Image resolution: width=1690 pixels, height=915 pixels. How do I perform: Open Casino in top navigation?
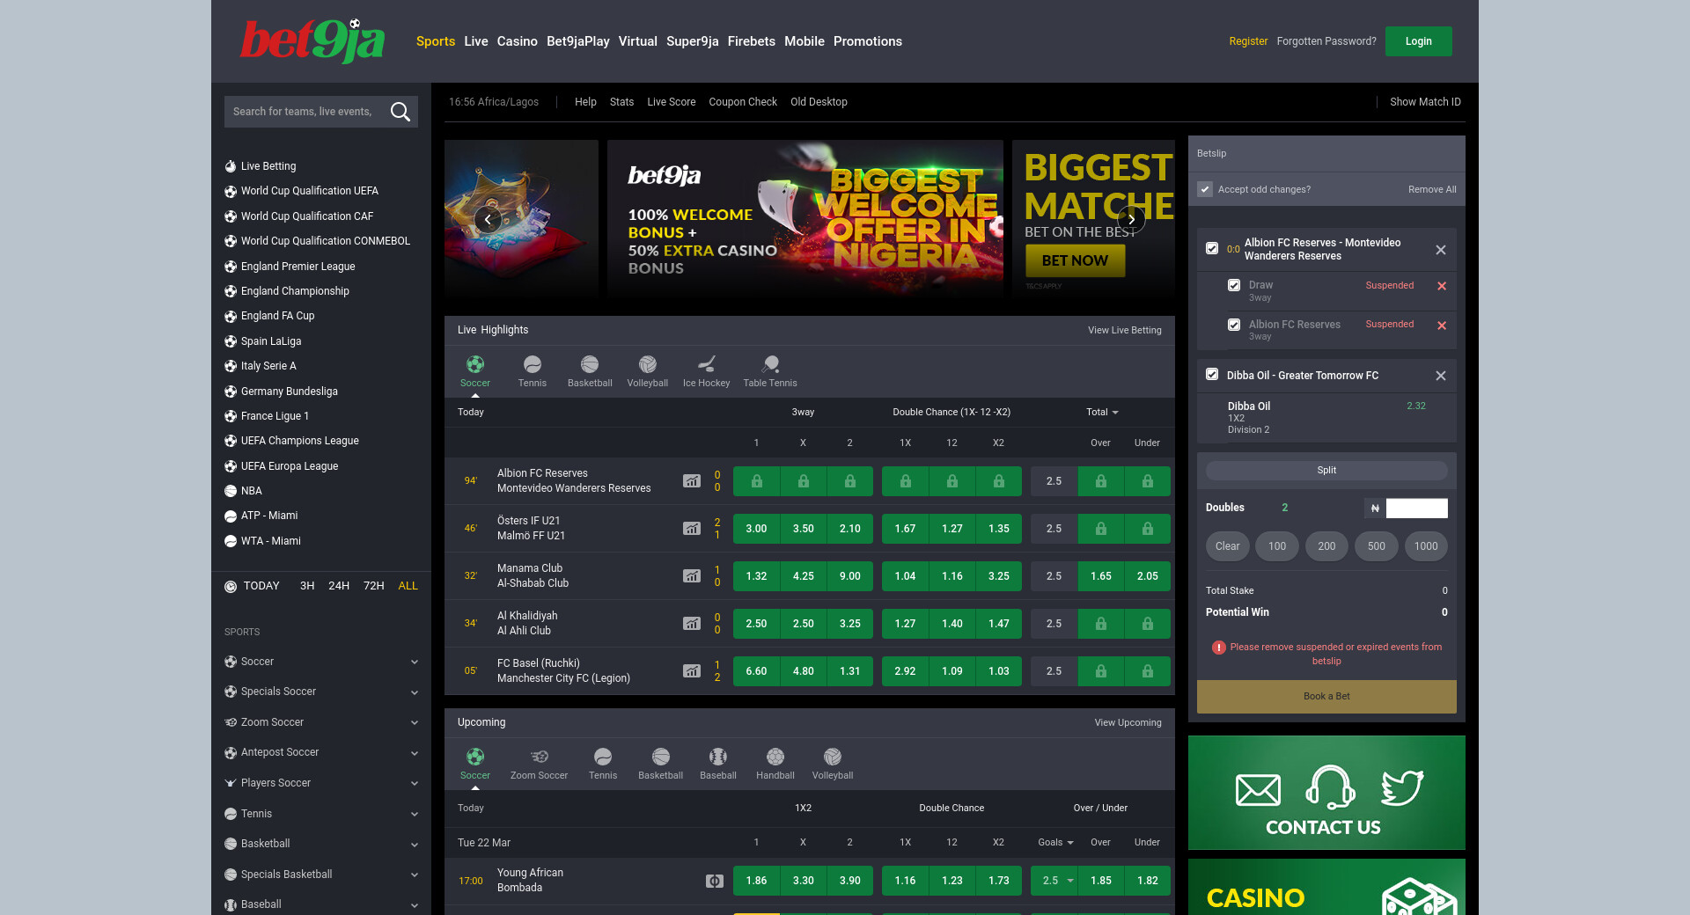point(517,41)
